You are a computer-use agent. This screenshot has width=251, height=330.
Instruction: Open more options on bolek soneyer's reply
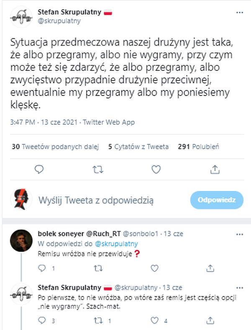click(239, 234)
